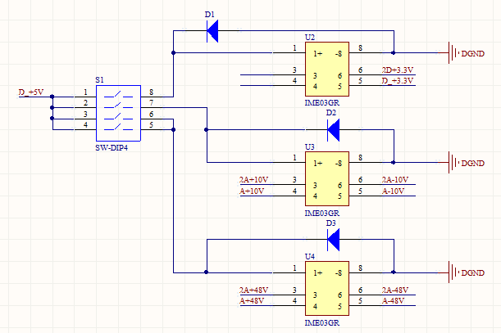
Task: Select the S1 DIP switch body
Action: point(118,113)
